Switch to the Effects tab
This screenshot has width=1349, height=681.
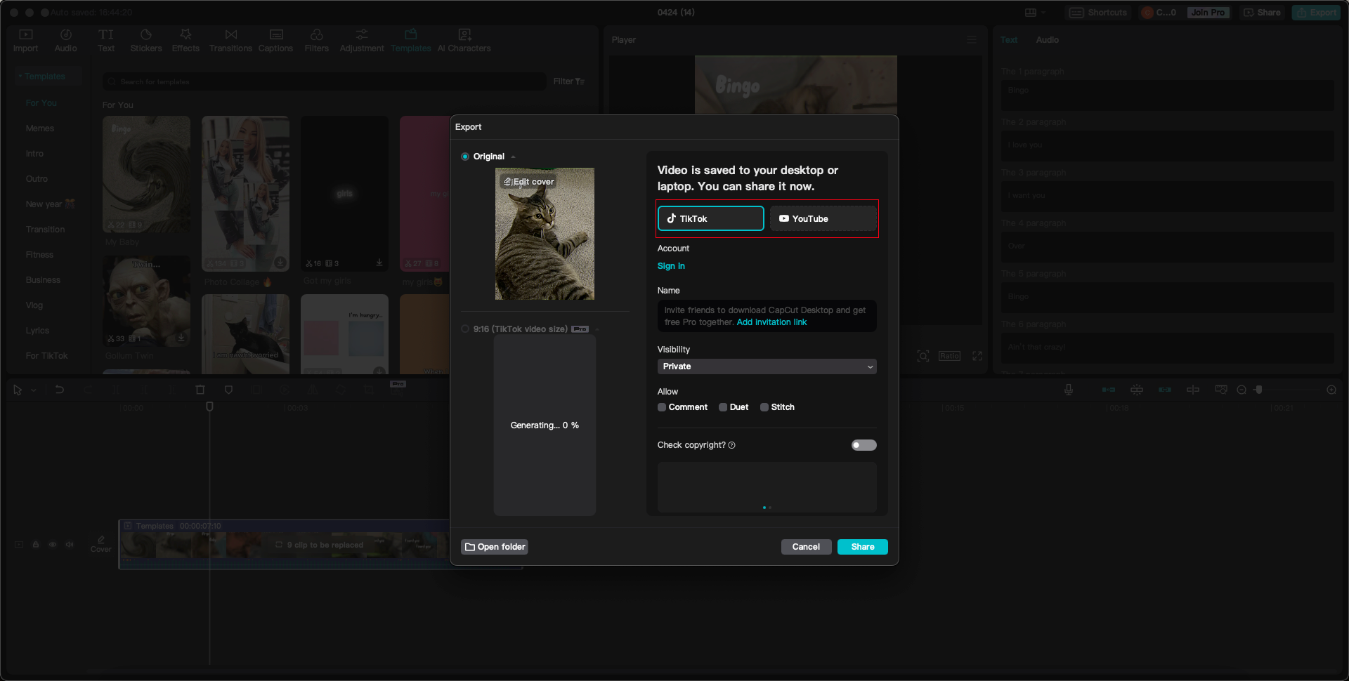[185, 41]
